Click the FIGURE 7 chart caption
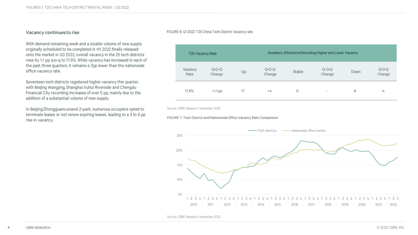 (222, 117)
